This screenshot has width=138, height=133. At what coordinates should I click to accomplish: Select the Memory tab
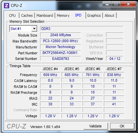[63, 15]
